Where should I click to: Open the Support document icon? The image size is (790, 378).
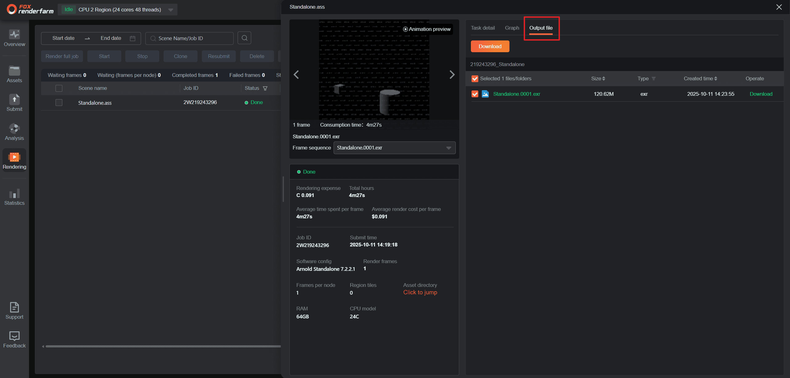pos(14,307)
